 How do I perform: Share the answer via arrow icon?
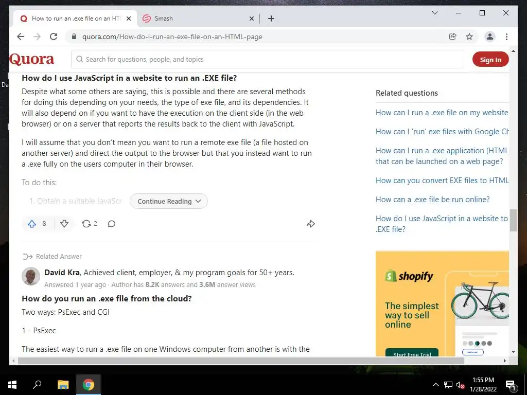pyautogui.click(x=310, y=224)
